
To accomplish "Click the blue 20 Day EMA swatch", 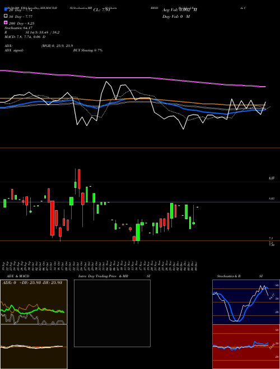I will pyautogui.click(x=6, y=10).
